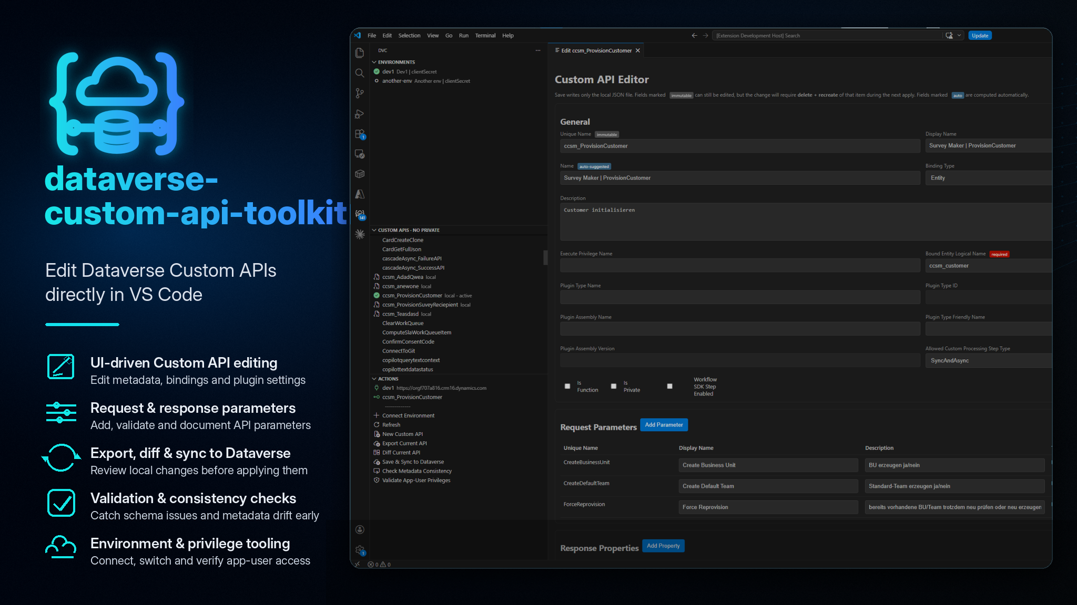The height and width of the screenshot is (605, 1077).
Task: Open the Custom API toolkit view with badge 141
Action: (x=360, y=214)
